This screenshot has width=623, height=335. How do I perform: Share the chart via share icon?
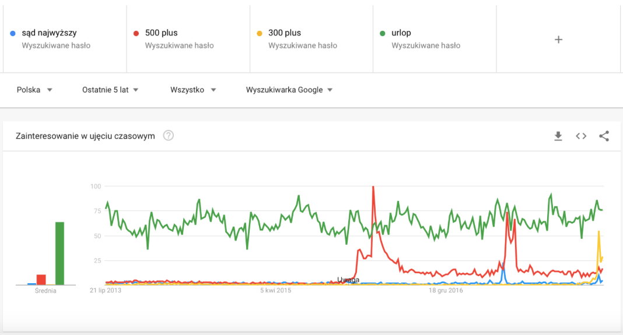point(604,136)
